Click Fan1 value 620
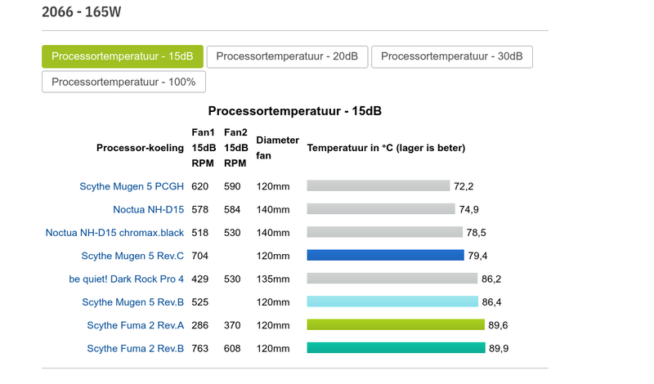Image resolution: width=654 pixels, height=384 pixels. point(199,186)
